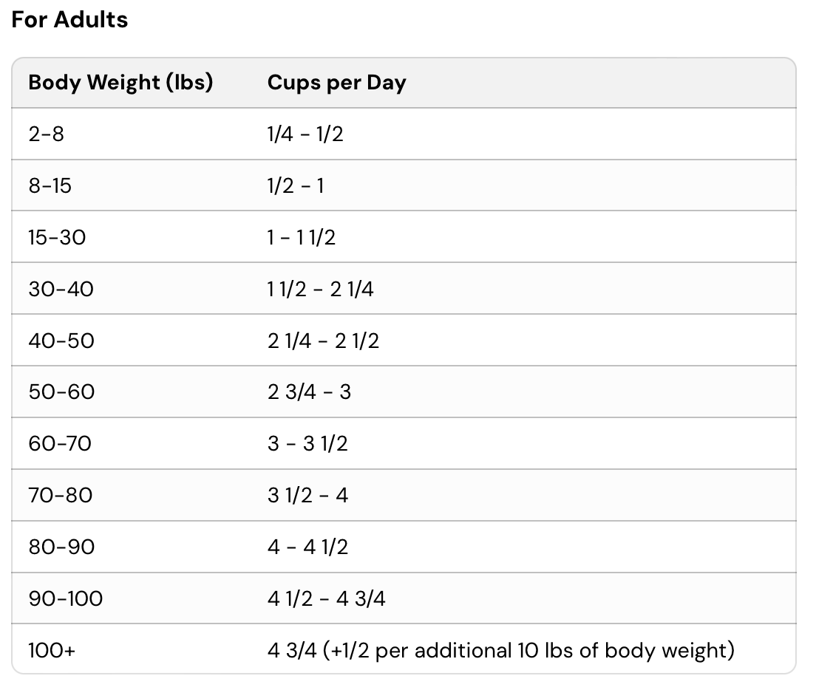The image size is (816, 690).
Task: Click the 8-15 weight row
Action: click(50, 185)
